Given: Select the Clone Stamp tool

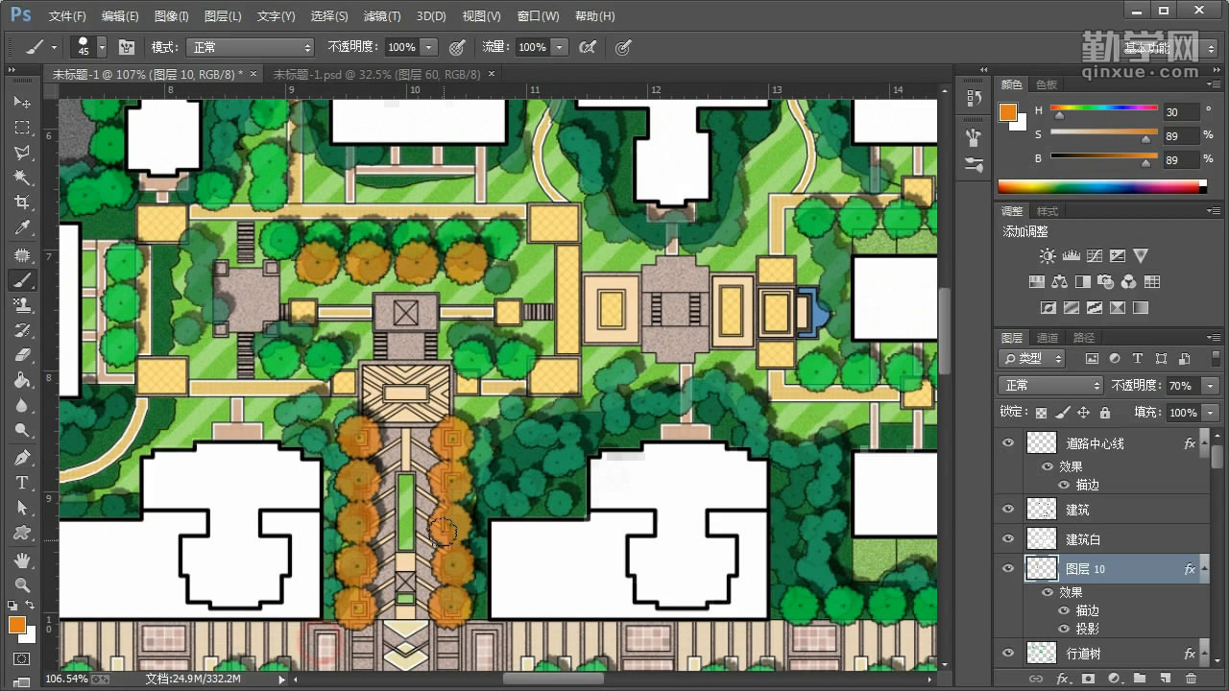Looking at the screenshot, I should (21, 305).
